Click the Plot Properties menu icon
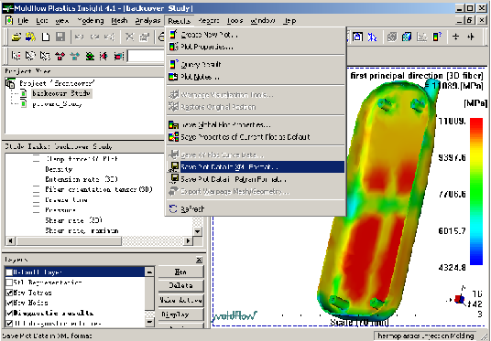This screenshot has height=341, width=491. (173, 47)
